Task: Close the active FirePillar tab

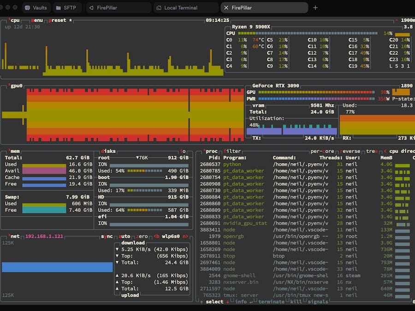Action: [225, 8]
